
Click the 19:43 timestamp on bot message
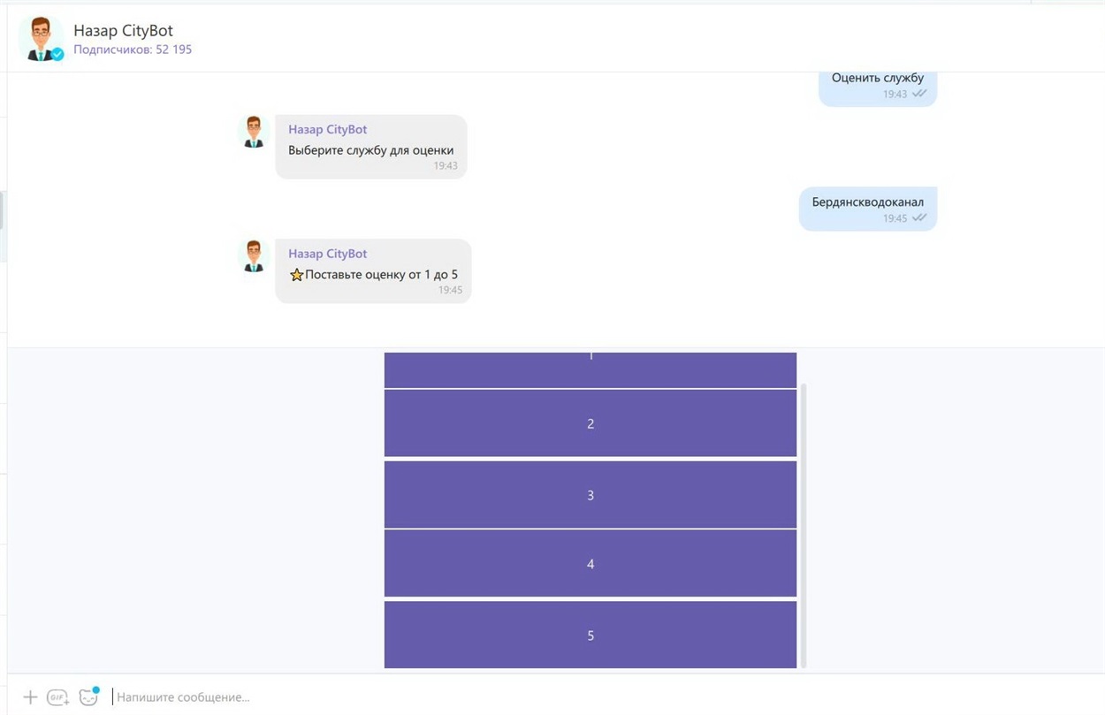point(446,166)
